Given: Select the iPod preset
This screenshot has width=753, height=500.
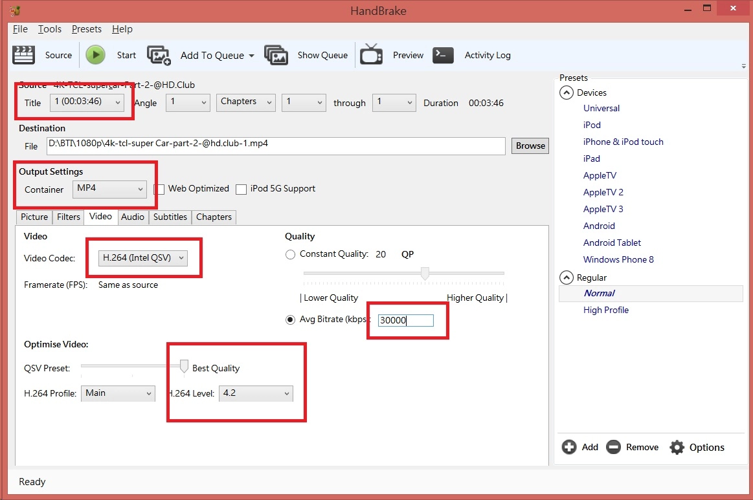Looking at the screenshot, I should click(x=592, y=125).
